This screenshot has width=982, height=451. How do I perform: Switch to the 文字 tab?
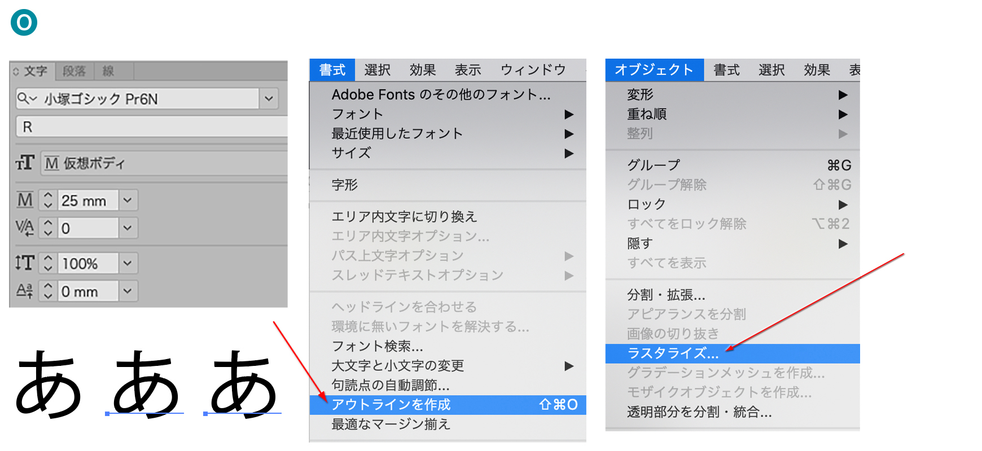point(35,71)
